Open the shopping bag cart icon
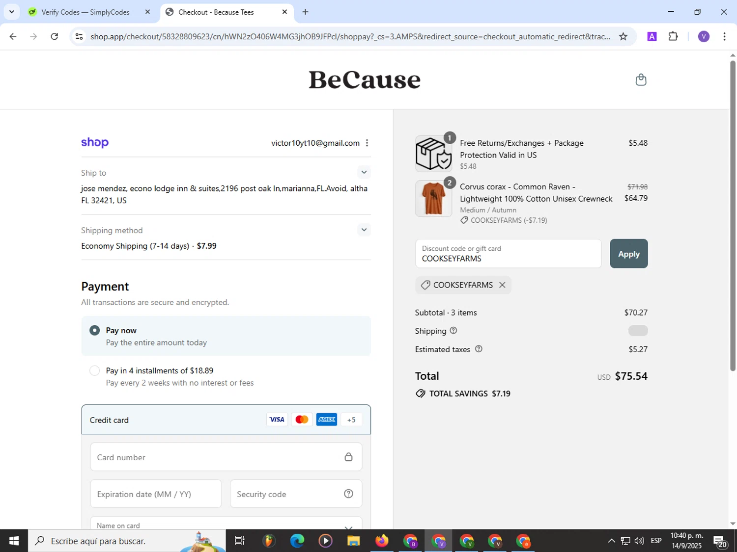737x552 pixels. [x=641, y=79]
